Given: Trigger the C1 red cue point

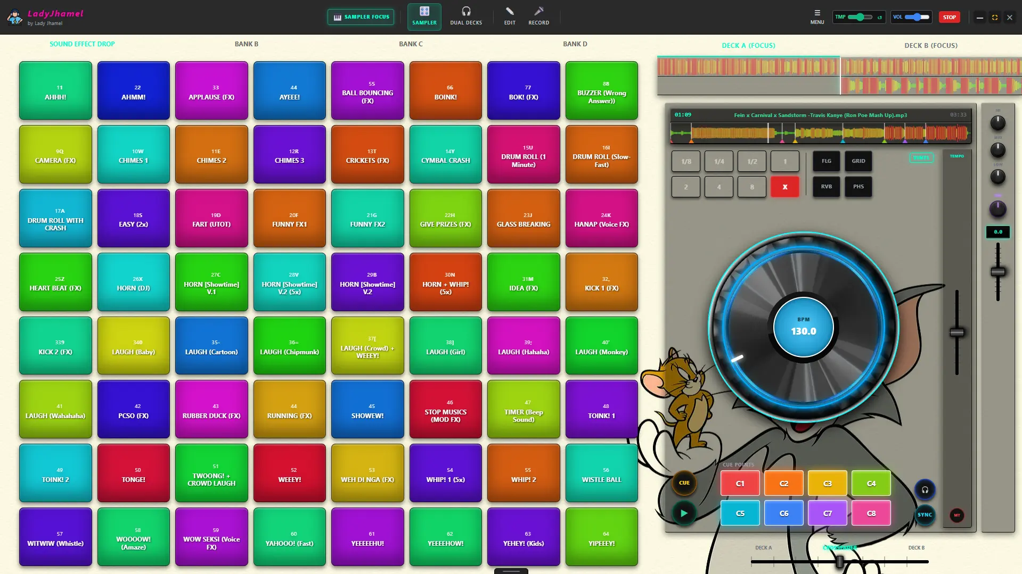Looking at the screenshot, I should pyautogui.click(x=740, y=484).
